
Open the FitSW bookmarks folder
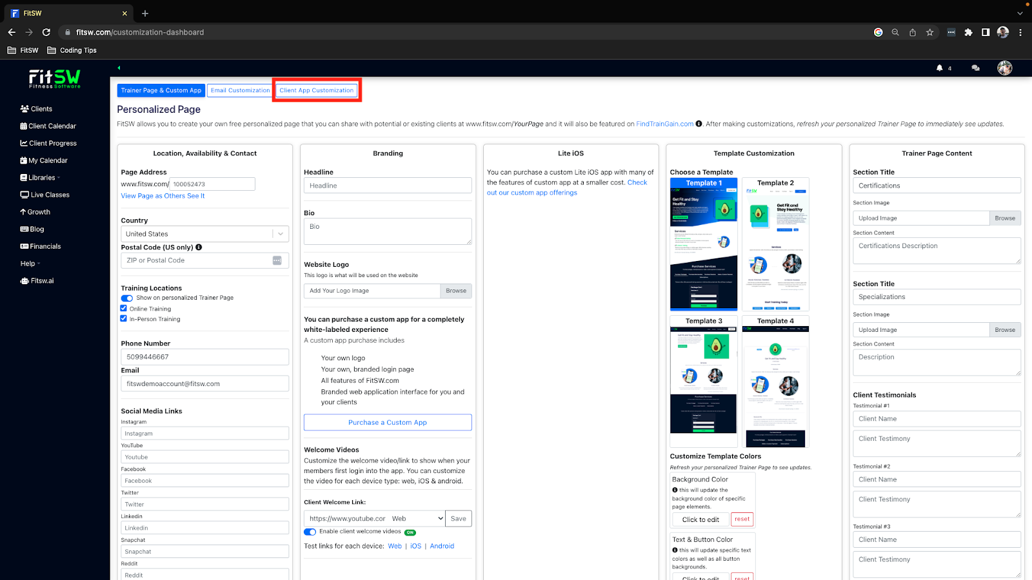coord(23,50)
